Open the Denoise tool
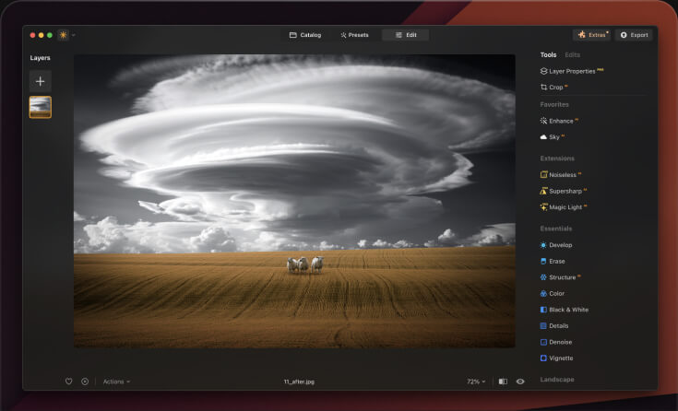This screenshot has width=678, height=411. [x=556, y=342]
